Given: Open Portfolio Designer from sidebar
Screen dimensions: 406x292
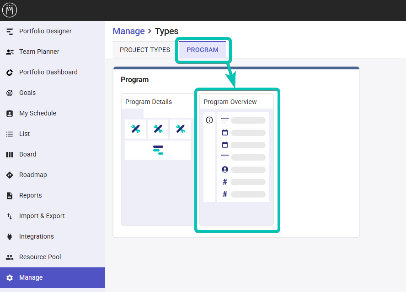Looking at the screenshot, I should click(45, 31).
